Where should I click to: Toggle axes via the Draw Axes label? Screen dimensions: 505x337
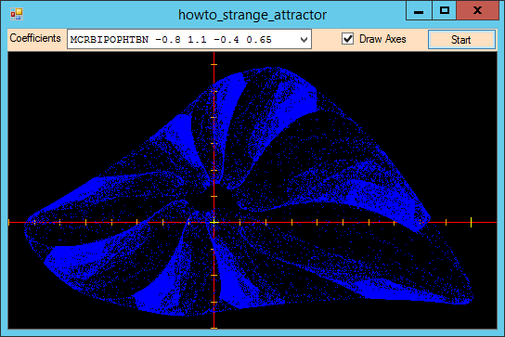coord(382,39)
